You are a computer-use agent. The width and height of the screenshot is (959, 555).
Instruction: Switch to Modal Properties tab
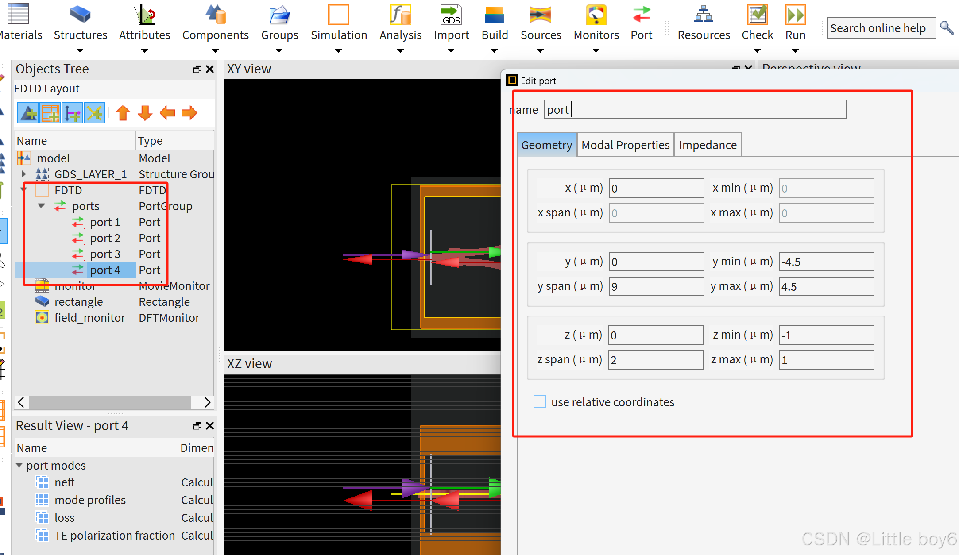[x=625, y=145]
